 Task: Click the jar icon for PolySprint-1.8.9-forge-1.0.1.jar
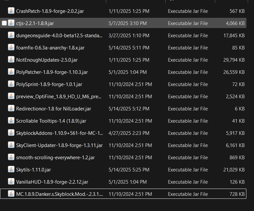click(x=11, y=84)
